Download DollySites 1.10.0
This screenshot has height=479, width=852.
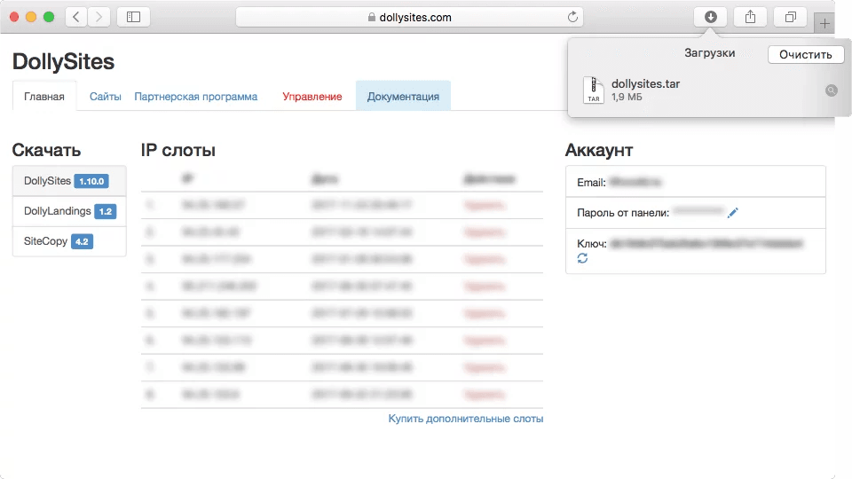(69, 181)
